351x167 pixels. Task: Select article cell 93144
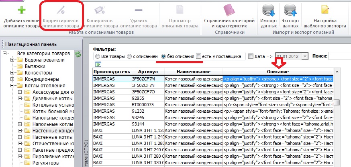(x=148, y=124)
